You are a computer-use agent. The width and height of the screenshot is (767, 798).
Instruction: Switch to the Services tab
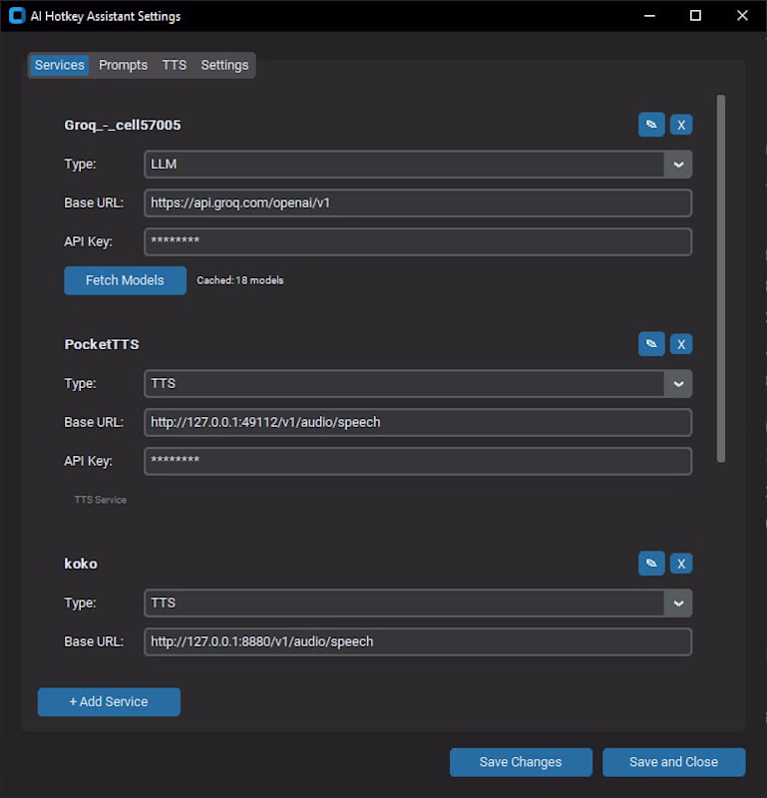click(60, 65)
